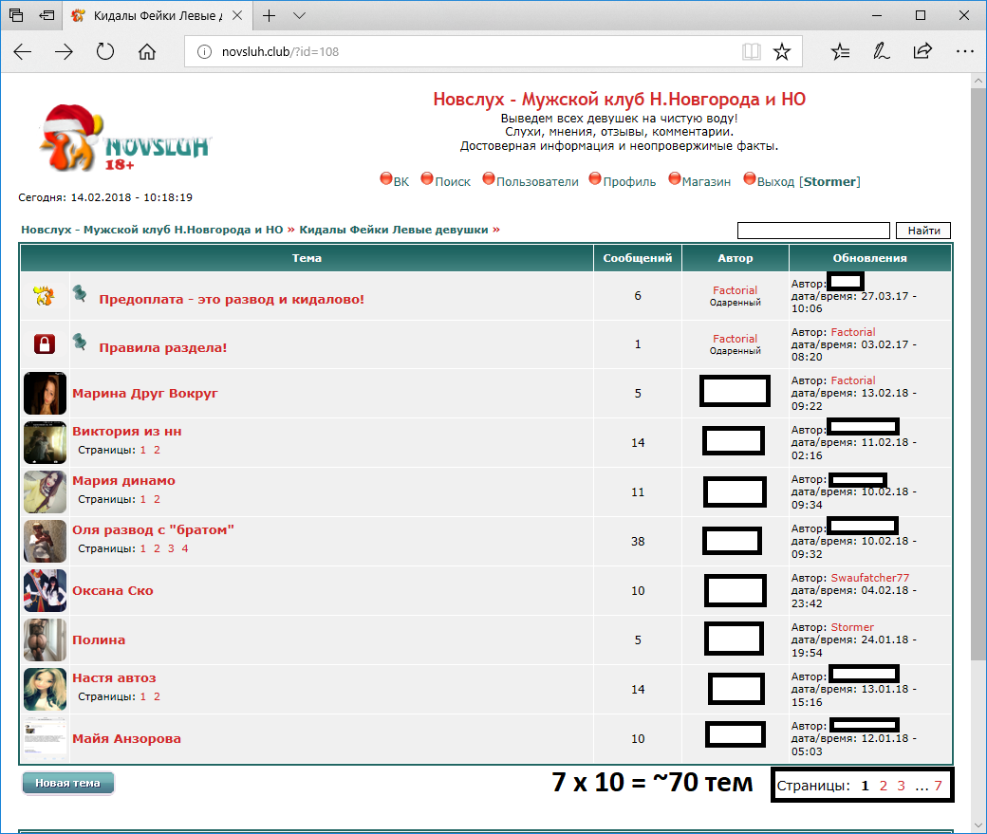
Task: Open browser Settings and more menu
Action: (963, 52)
